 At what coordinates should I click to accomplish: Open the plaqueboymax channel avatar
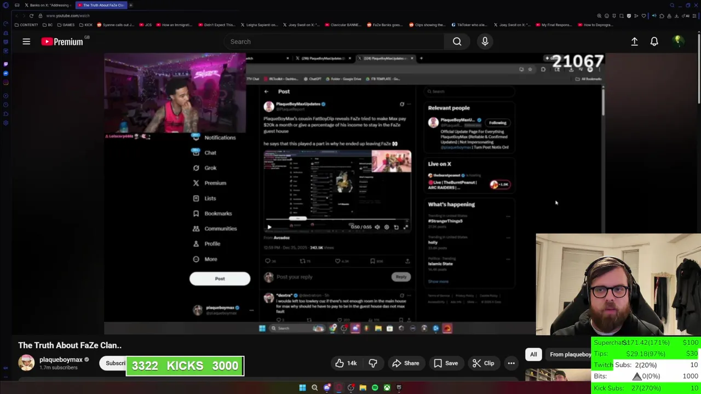pyautogui.click(x=26, y=363)
